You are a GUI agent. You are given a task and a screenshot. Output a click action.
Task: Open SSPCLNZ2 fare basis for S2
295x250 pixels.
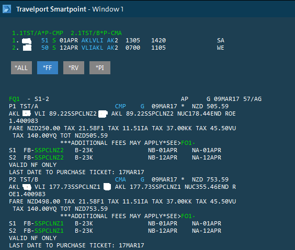pos(49,157)
